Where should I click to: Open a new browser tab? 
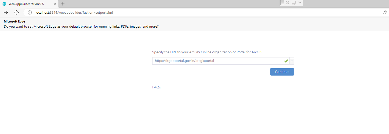click(x=63, y=4)
